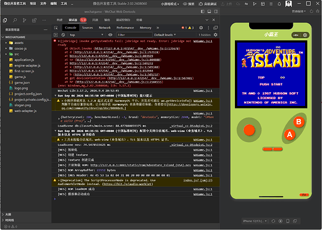
Task: Toggle the split editor layout icon
Action: (x=216, y=11)
